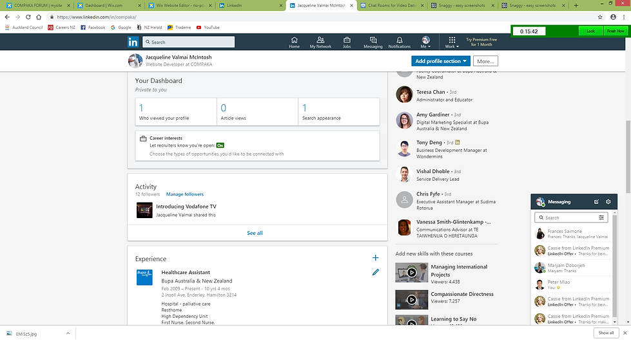Open LinkedIn Home icon in navbar
Viewport: 631px width, 341px height.
pyautogui.click(x=294, y=42)
